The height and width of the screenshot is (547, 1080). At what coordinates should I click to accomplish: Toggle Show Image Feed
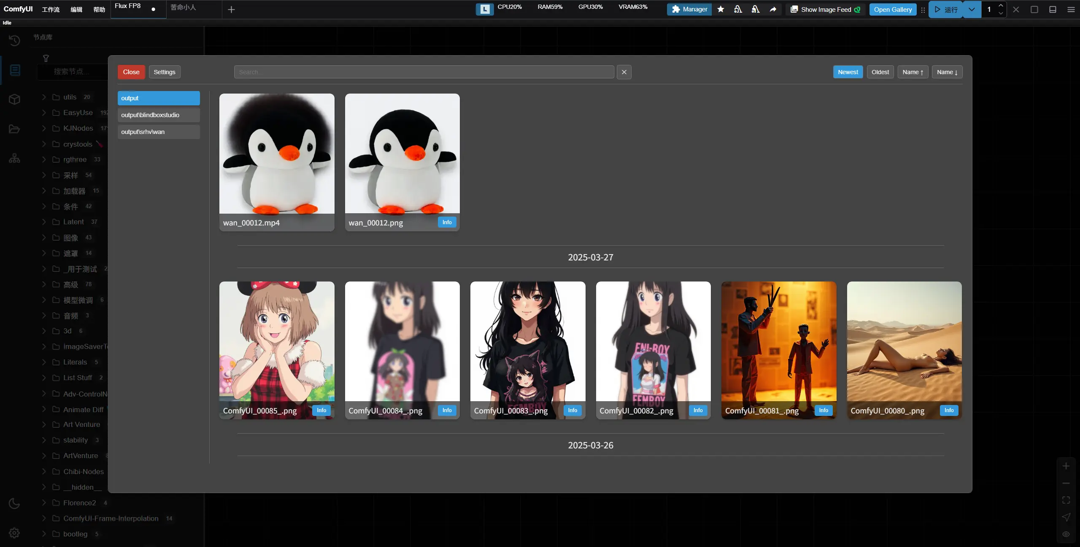click(x=825, y=9)
